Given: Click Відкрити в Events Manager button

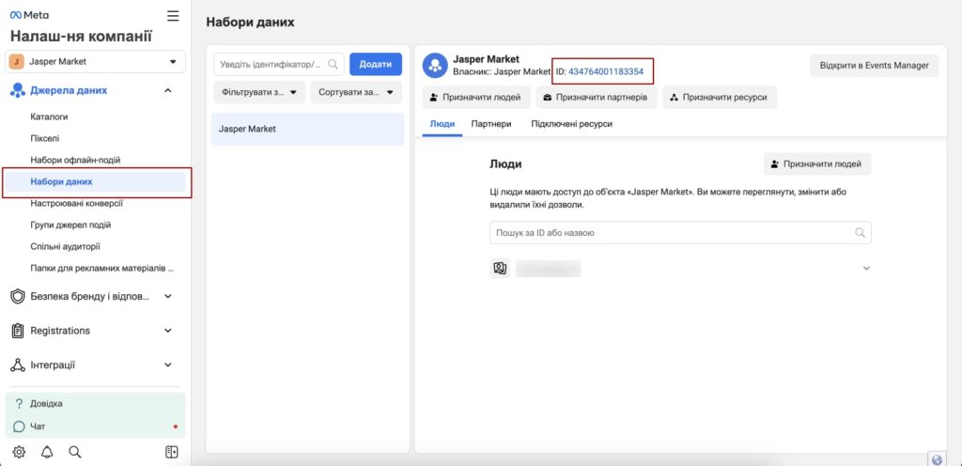Looking at the screenshot, I should [x=875, y=66].
